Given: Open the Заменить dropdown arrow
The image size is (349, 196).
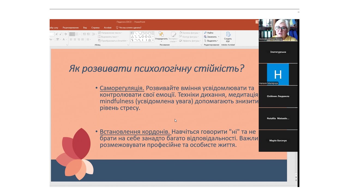Looking at the screenshot, I should tap(219, 37).
